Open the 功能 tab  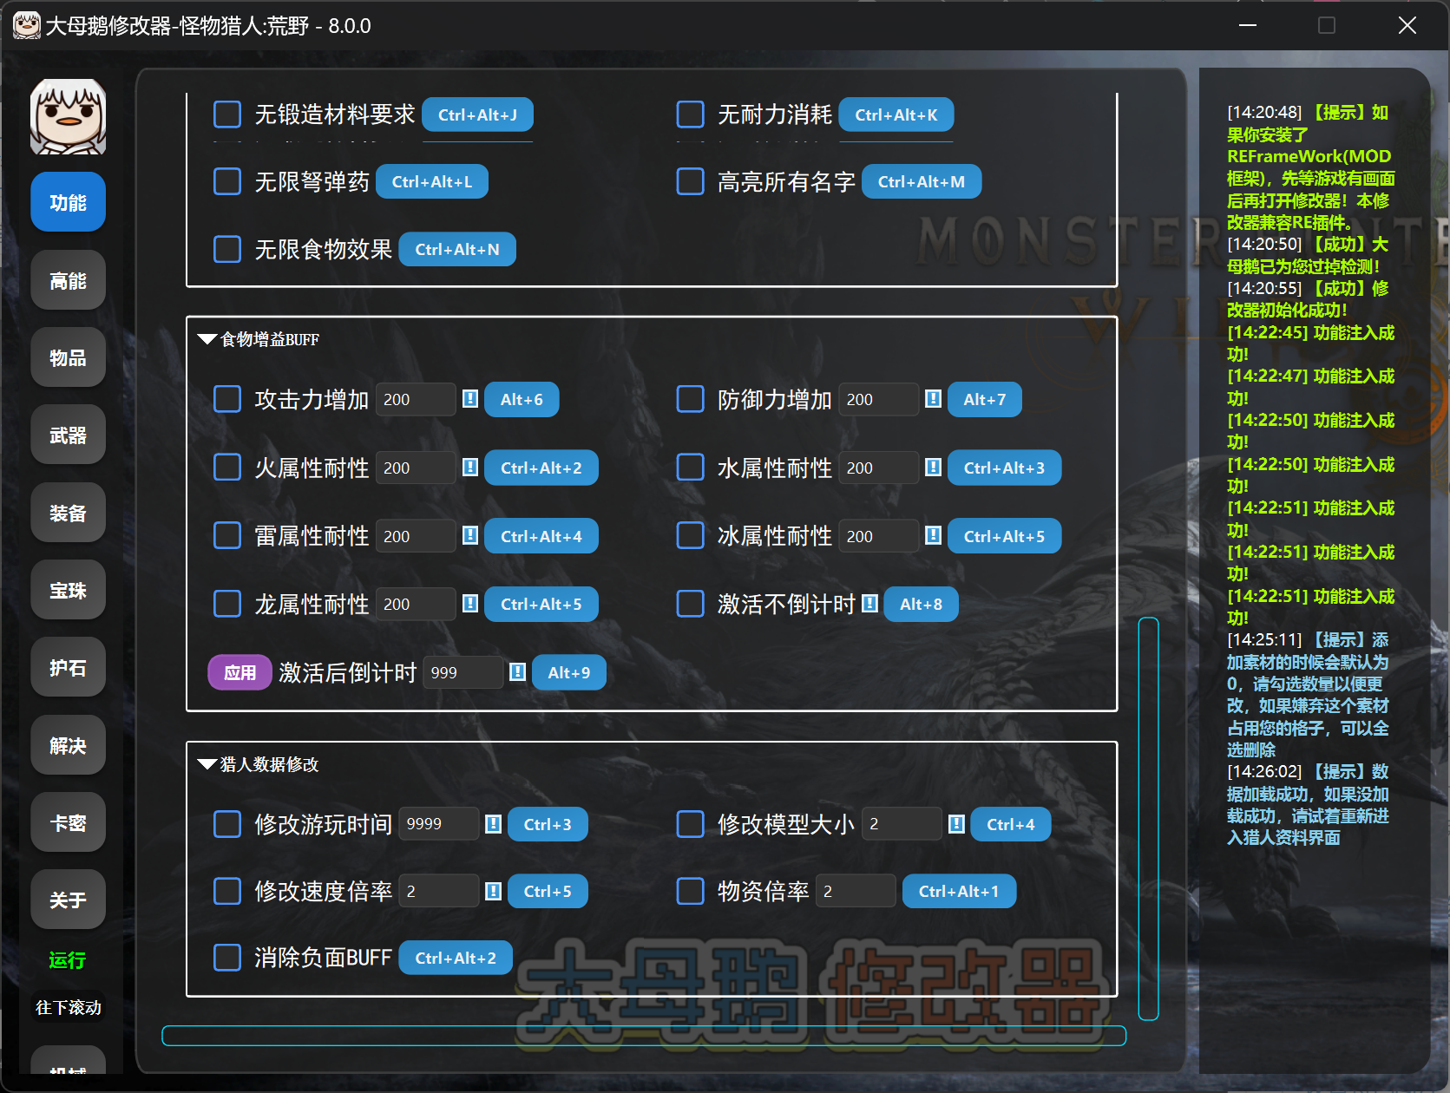pos(68,202)
